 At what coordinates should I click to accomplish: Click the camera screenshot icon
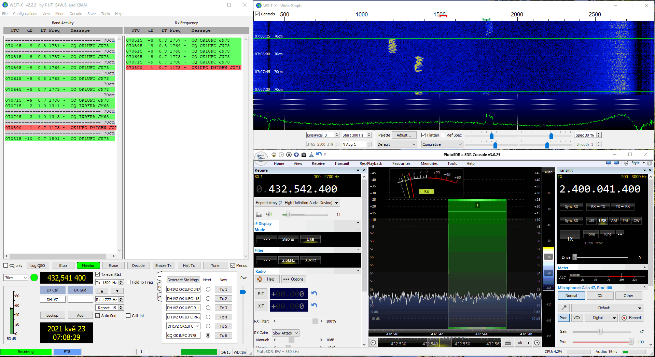point(304,155)
